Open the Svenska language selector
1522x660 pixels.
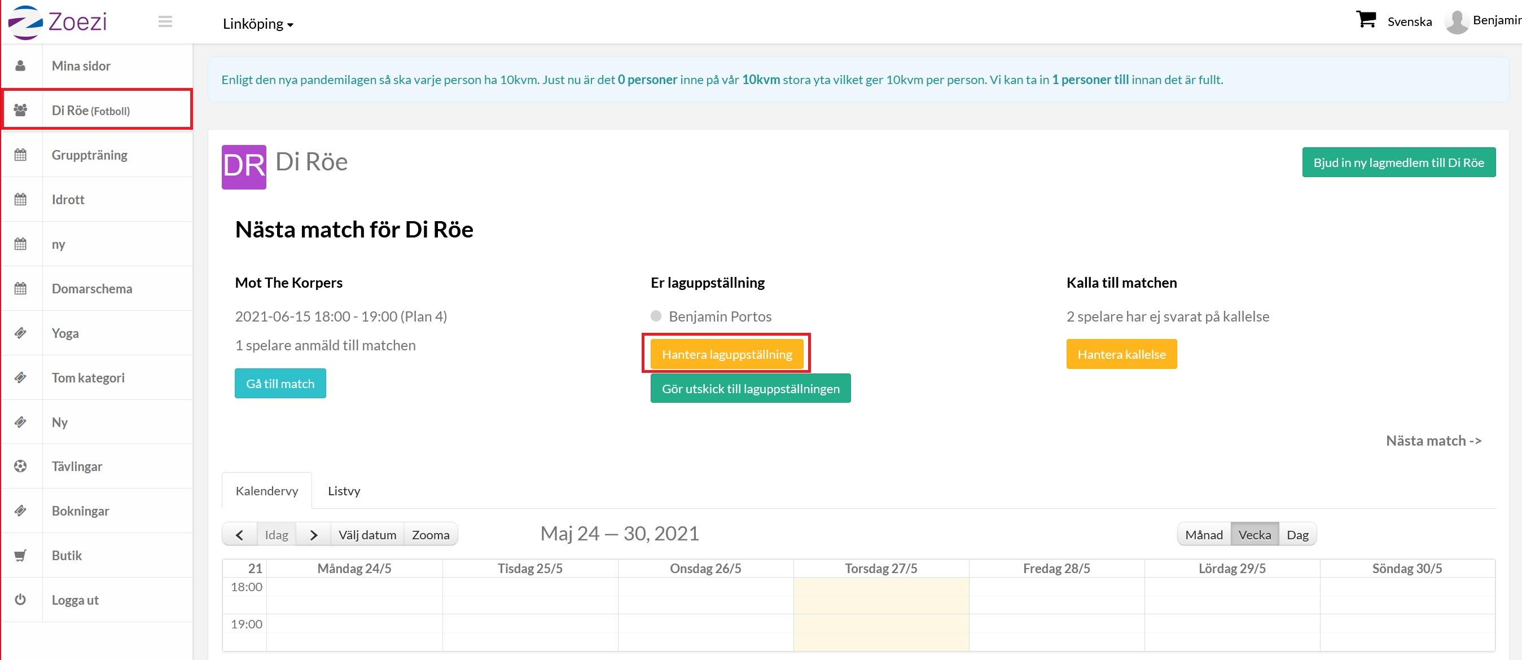tap(1409, 22)
